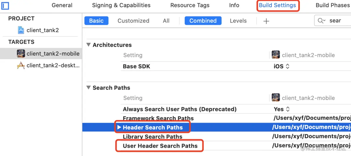Click the client_tank2-mobile target app icon
This screenshot has width=351, height=156.
[21, 54]
